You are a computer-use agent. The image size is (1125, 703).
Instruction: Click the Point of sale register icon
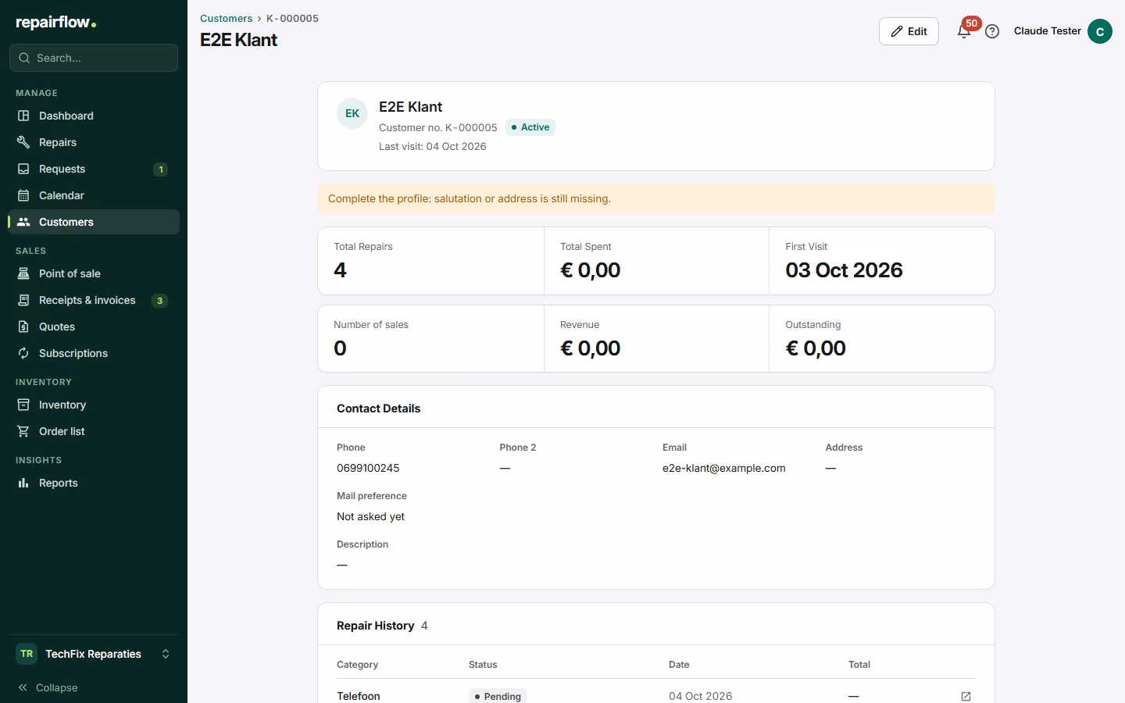point(23,273)
